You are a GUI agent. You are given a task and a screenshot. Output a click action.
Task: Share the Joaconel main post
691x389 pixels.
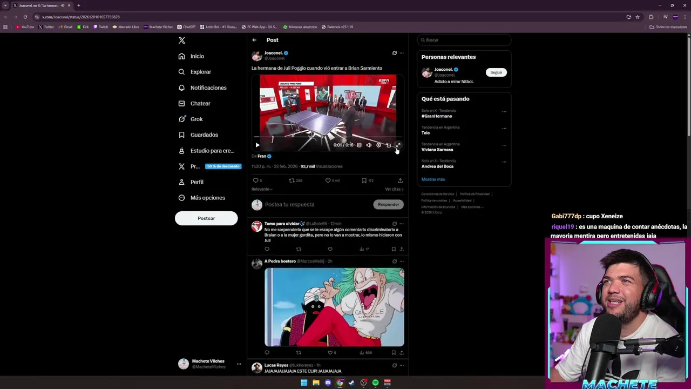pyautogui.click(x=400, y=180)
